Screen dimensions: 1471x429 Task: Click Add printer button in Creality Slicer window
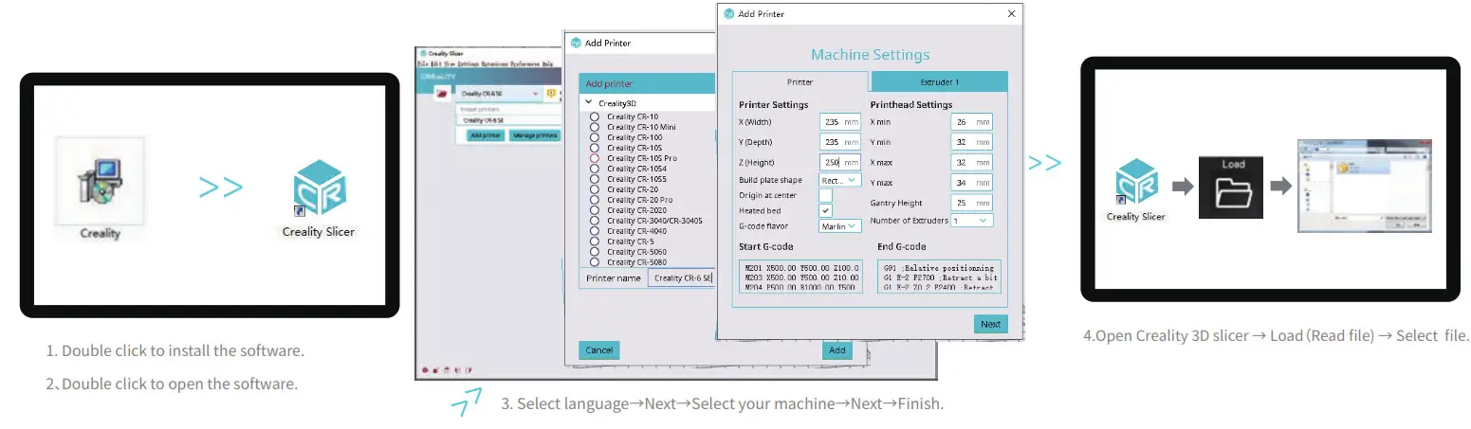pyautogui.click(x=486, y=135)
